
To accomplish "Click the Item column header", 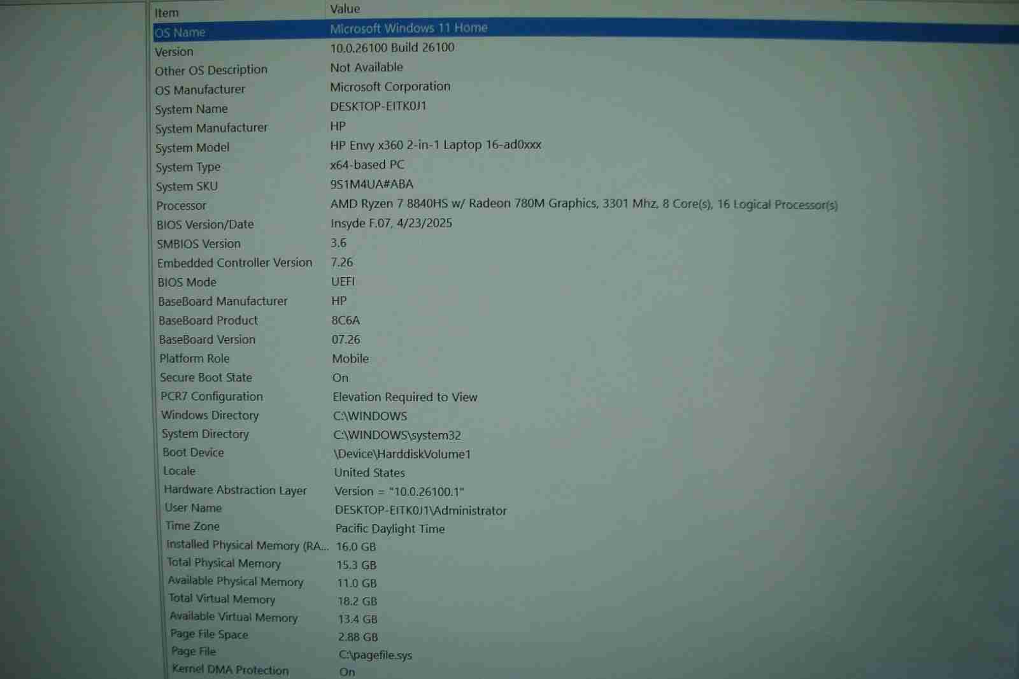I will [x=167, y=13].
